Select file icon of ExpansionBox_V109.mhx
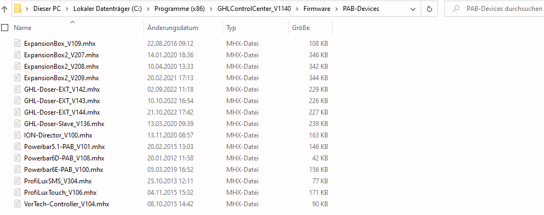The image size is (544, 215). tap(18, 44)
